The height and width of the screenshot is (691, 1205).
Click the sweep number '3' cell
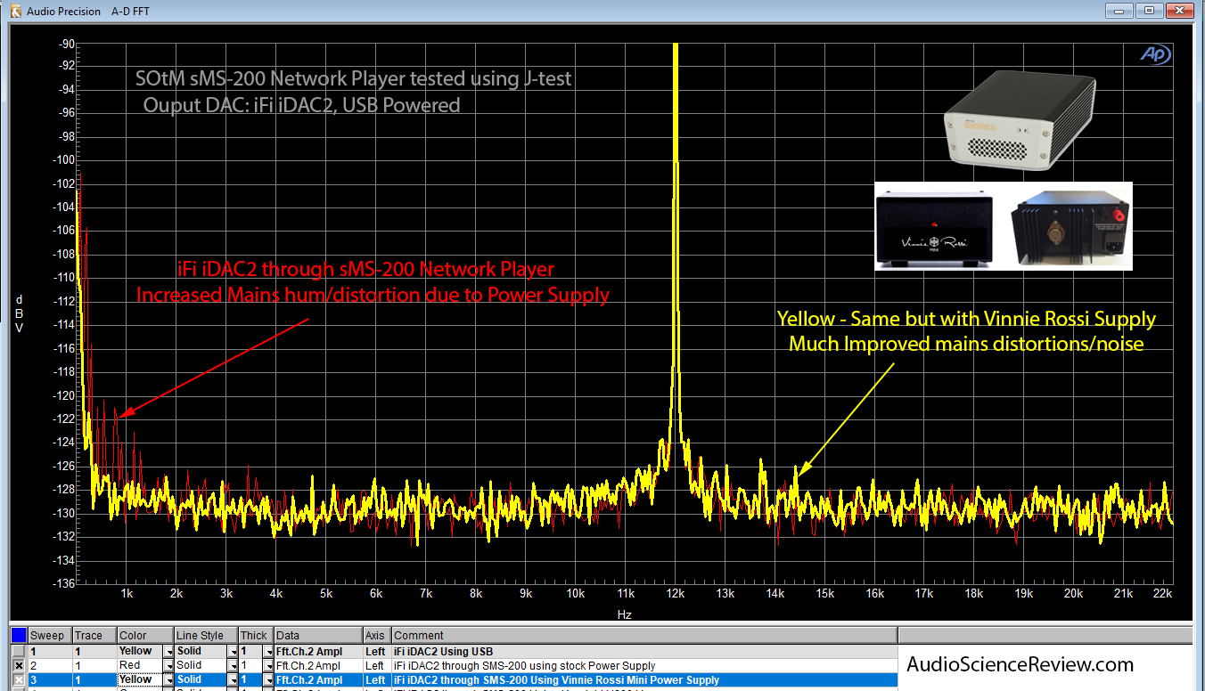(x=50, y=679)
